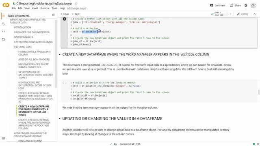Viewport: 260px width, 146px height.
Task: Go to NON-SMOKER AGES WHERE SURVEY CHOICE entry
Action: 33,66
